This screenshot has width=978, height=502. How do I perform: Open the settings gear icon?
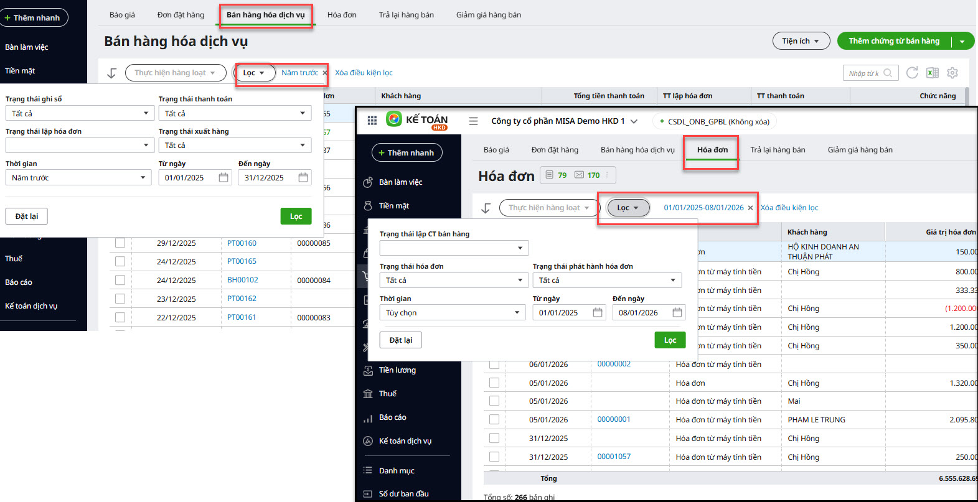(x=952, y=73)
